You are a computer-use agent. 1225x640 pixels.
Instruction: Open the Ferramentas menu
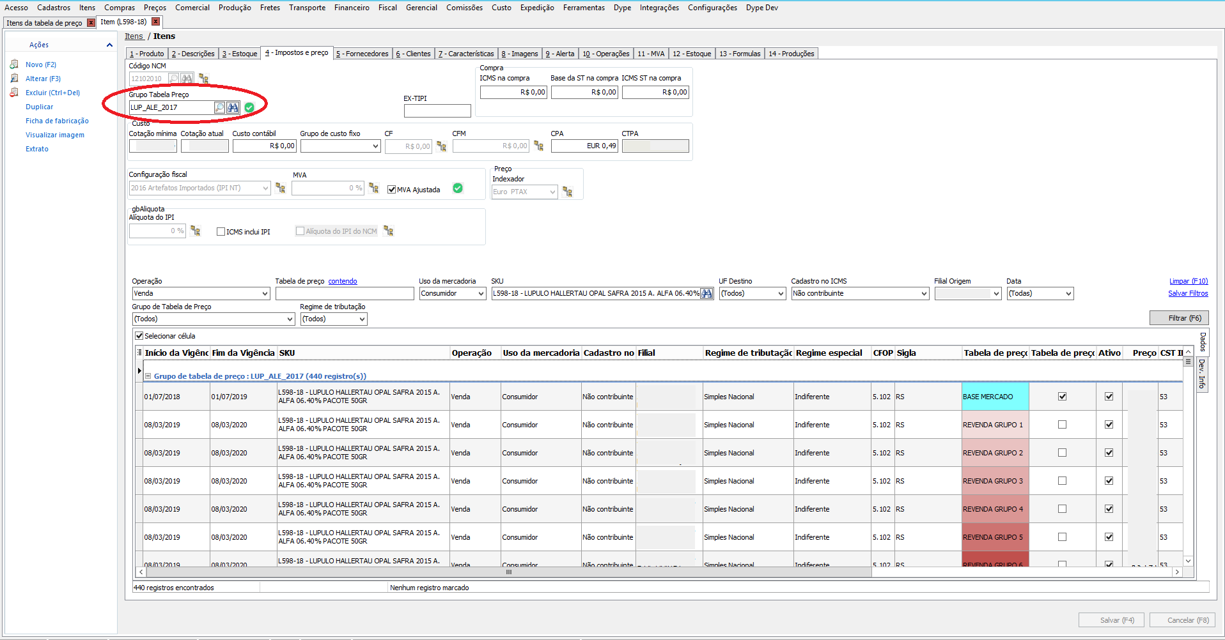coord(584,8)
